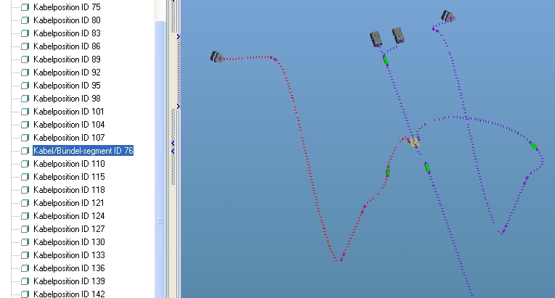Click the lower left-pointing splitter arrow
555x298 pixels.
coord(173,152)
